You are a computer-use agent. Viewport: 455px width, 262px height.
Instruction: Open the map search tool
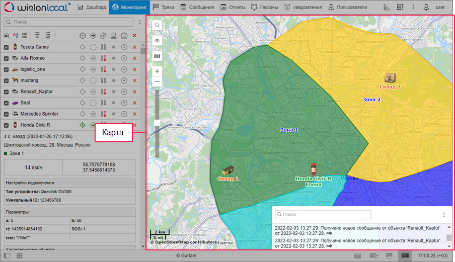click(157, 25)
